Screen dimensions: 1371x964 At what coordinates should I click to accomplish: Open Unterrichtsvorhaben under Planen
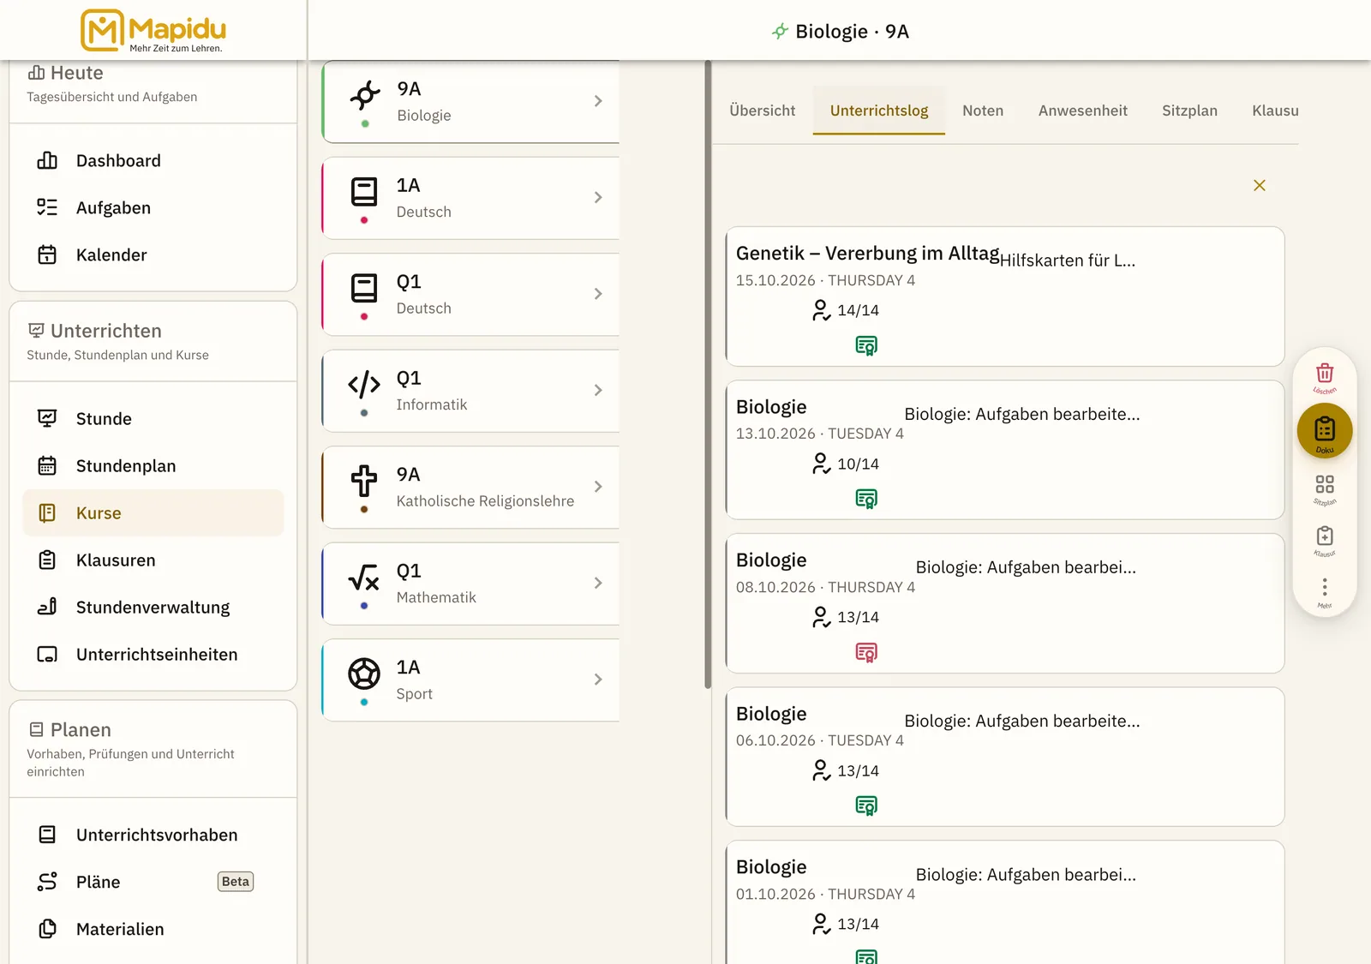[x=153, y=835]
